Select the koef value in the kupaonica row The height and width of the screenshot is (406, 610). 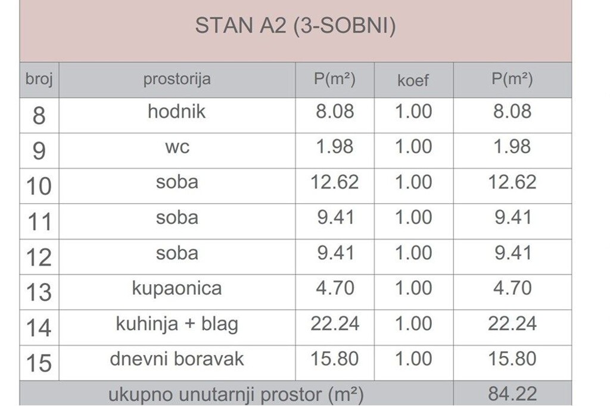(x=413, y=288)
